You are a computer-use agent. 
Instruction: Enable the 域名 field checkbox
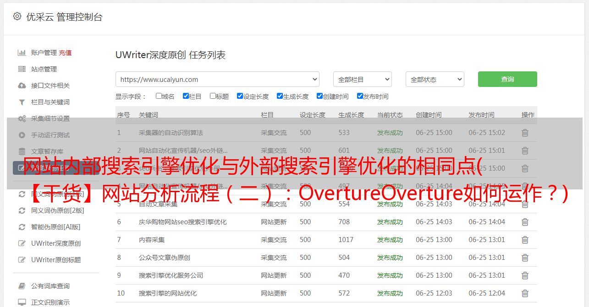pos(159,96)
